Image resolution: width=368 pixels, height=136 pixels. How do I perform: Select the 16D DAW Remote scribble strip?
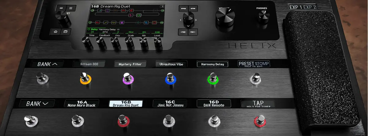click(214, 103)
